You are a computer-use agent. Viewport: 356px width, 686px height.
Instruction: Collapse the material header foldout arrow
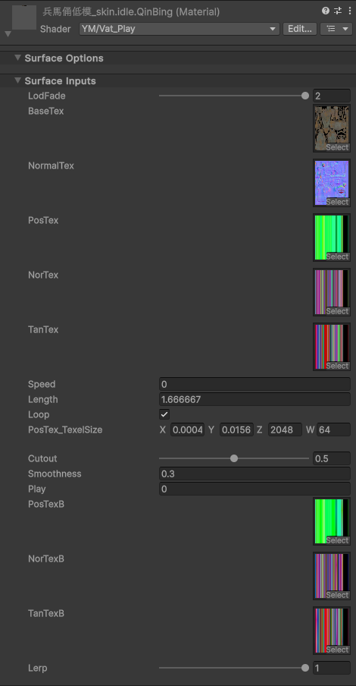[8, 33]
